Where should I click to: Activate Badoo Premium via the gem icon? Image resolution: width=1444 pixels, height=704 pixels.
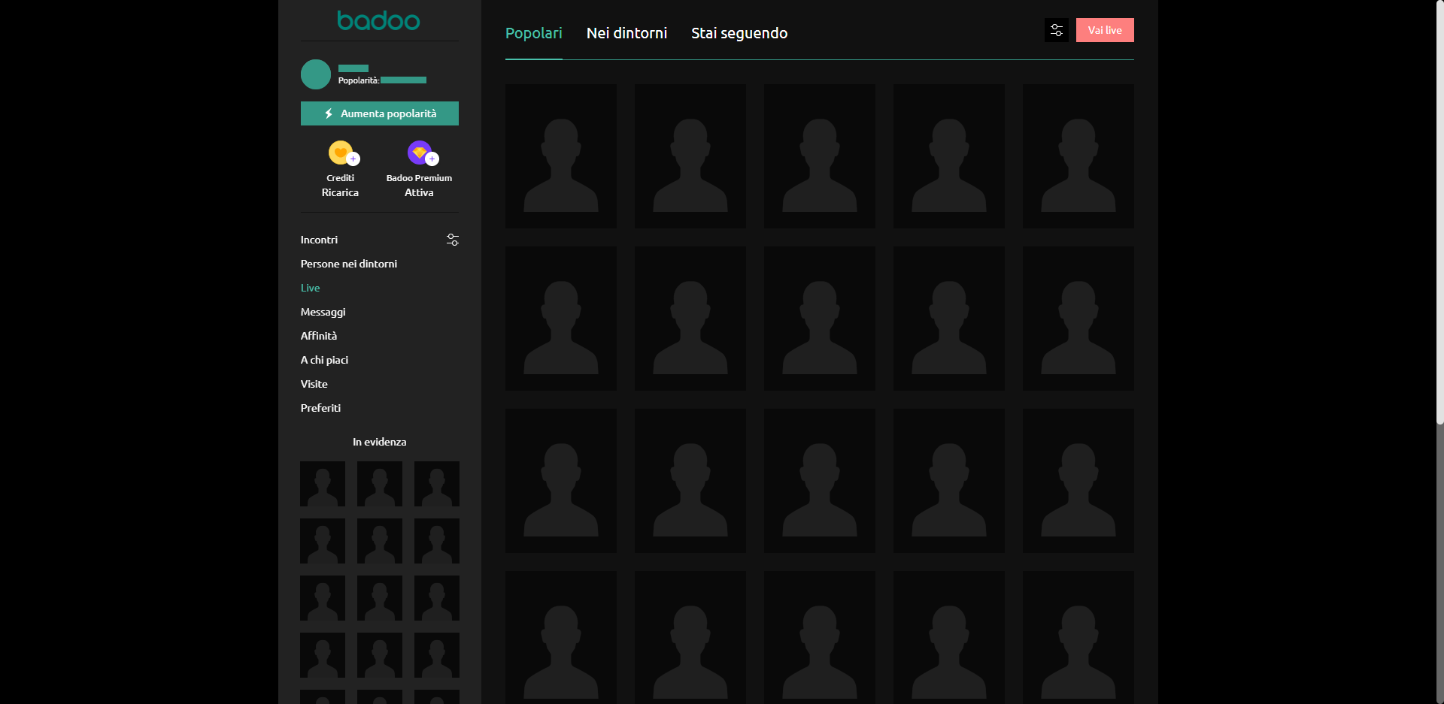pos(419,152)
